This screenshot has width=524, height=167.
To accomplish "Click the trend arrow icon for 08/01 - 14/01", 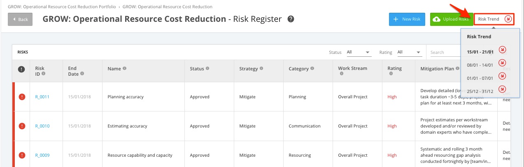I will pos(502,63).
